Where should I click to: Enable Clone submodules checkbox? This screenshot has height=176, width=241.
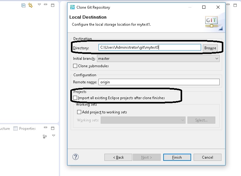(x=75, y=66)
